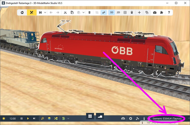Start the simulation with play button
This screenshot has height=125, width=190.
pos(28,118)
